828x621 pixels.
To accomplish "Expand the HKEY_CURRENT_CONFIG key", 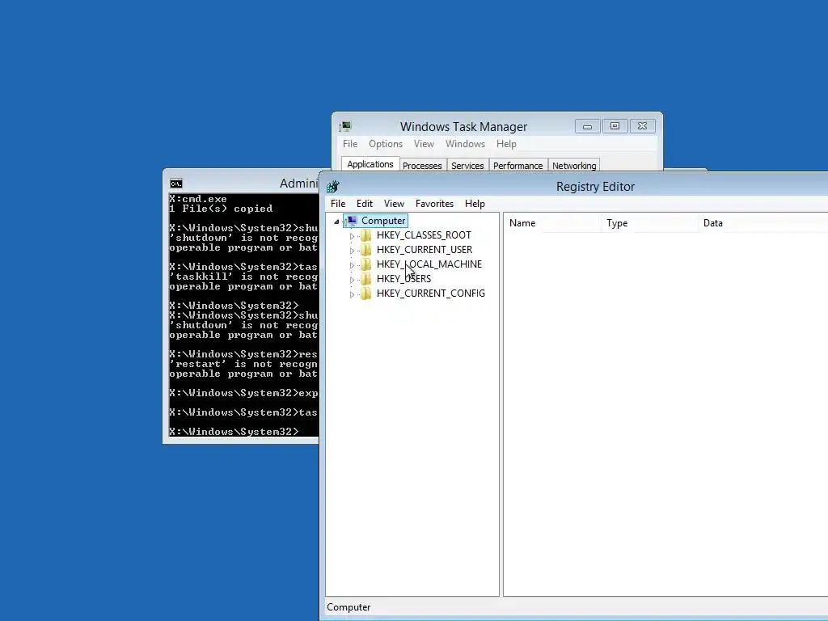I will click(353, 294).
